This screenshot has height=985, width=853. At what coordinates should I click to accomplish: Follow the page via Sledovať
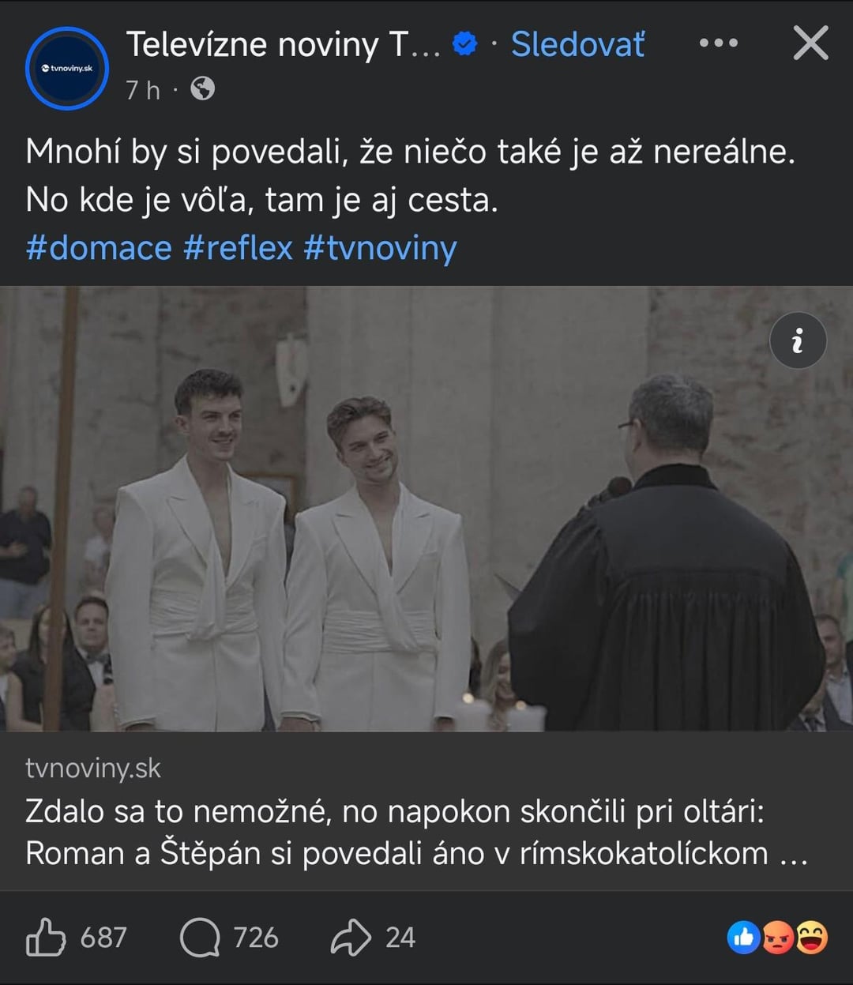click(577, 44)
